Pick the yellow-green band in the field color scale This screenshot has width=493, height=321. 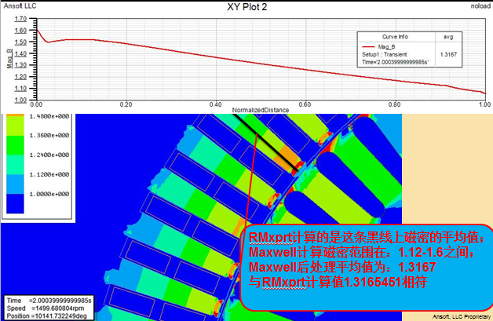(15, 126)
